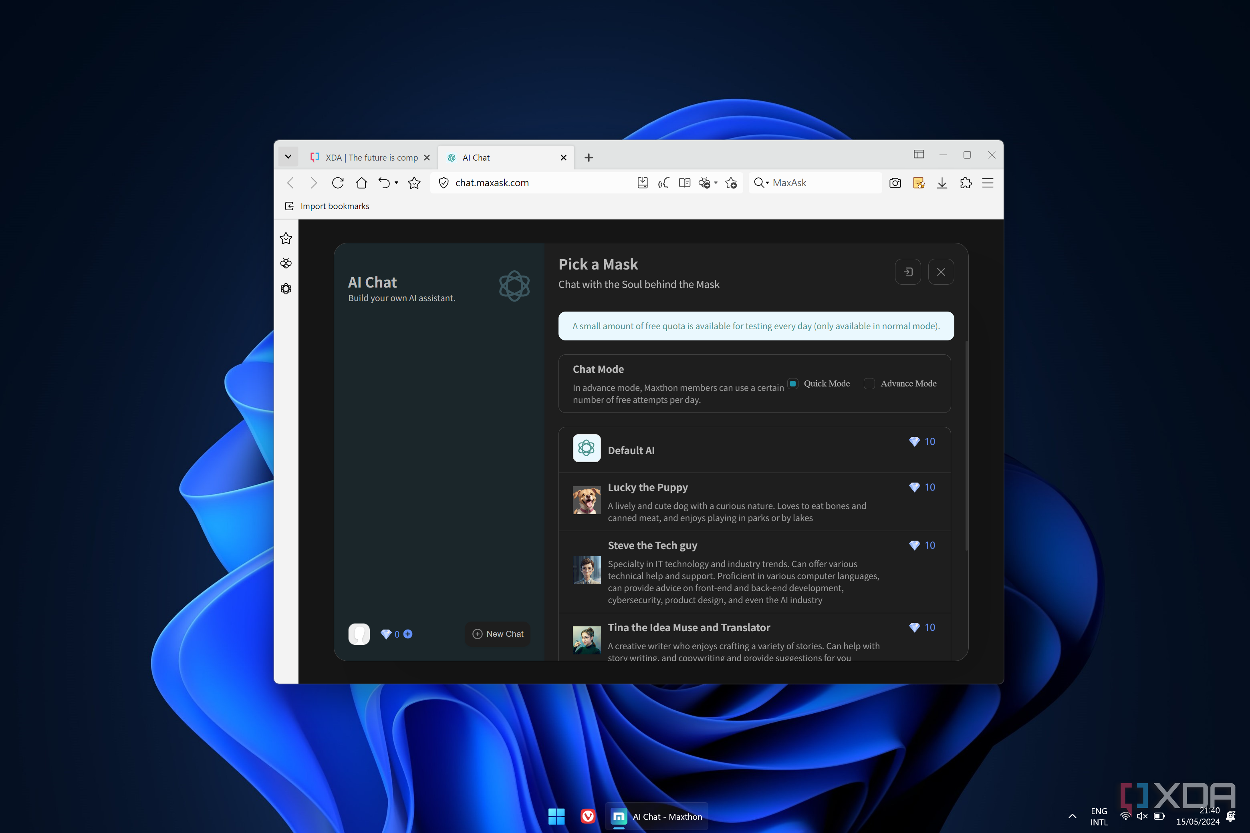Click the free quota notice banner
The height and width of the screenshot is (833, 1250).
pyautogui.click(x=756, y=326)
